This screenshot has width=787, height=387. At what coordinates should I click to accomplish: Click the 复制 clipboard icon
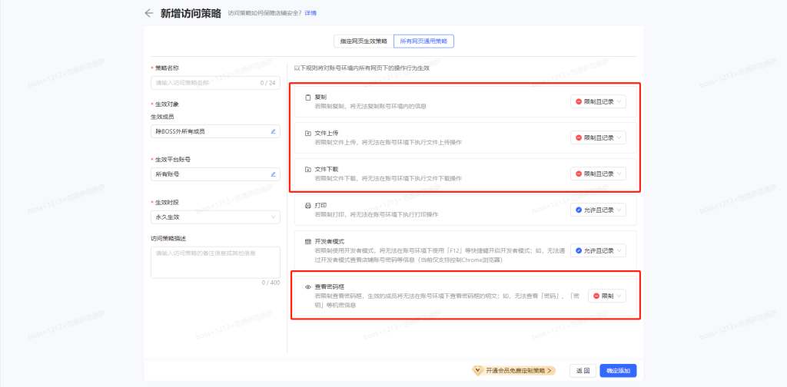point(308,98)
